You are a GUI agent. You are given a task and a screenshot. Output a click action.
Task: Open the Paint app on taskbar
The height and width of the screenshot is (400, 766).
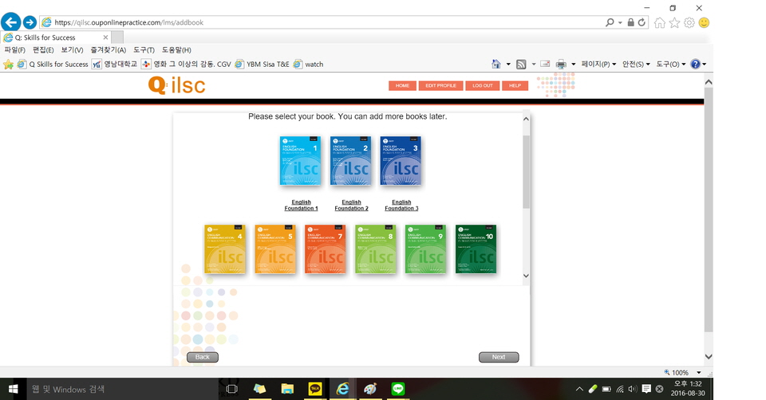pyautogui.click(x=370, y=389)
